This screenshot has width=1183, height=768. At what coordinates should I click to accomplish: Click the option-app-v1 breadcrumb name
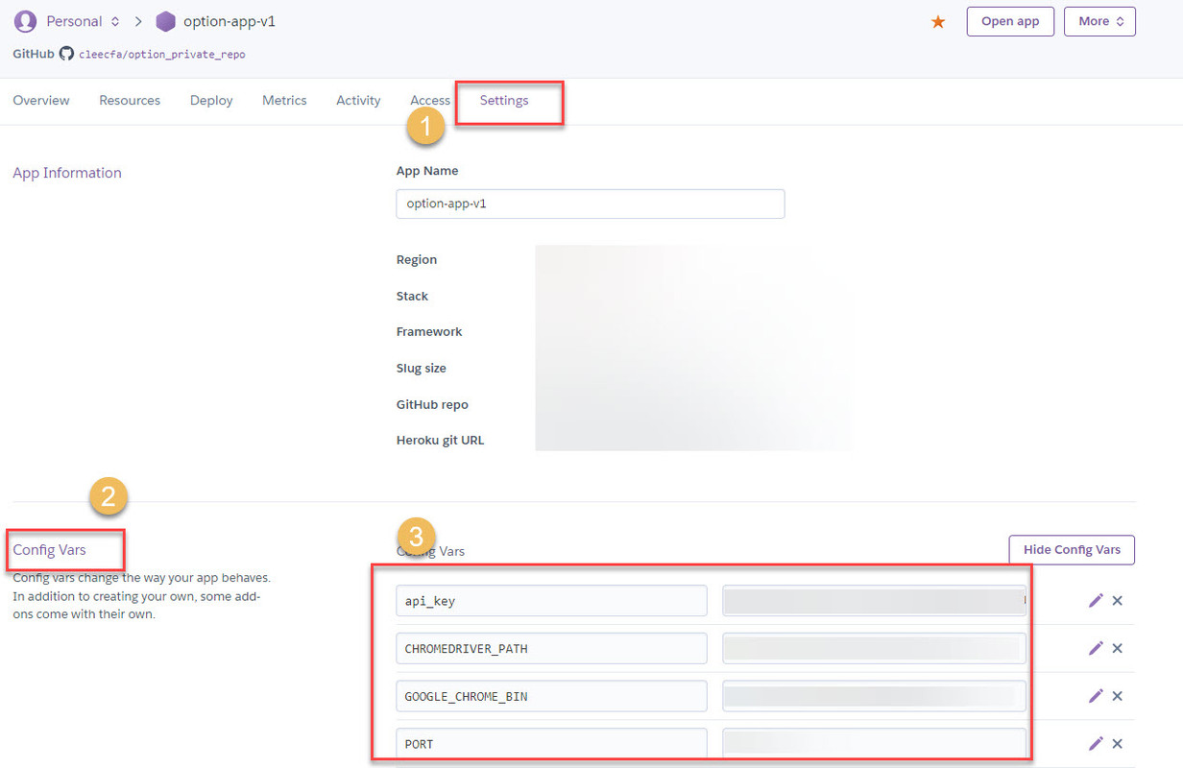(229, 21)
